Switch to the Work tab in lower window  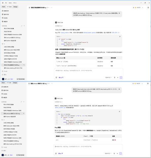[x=3, y=83]
